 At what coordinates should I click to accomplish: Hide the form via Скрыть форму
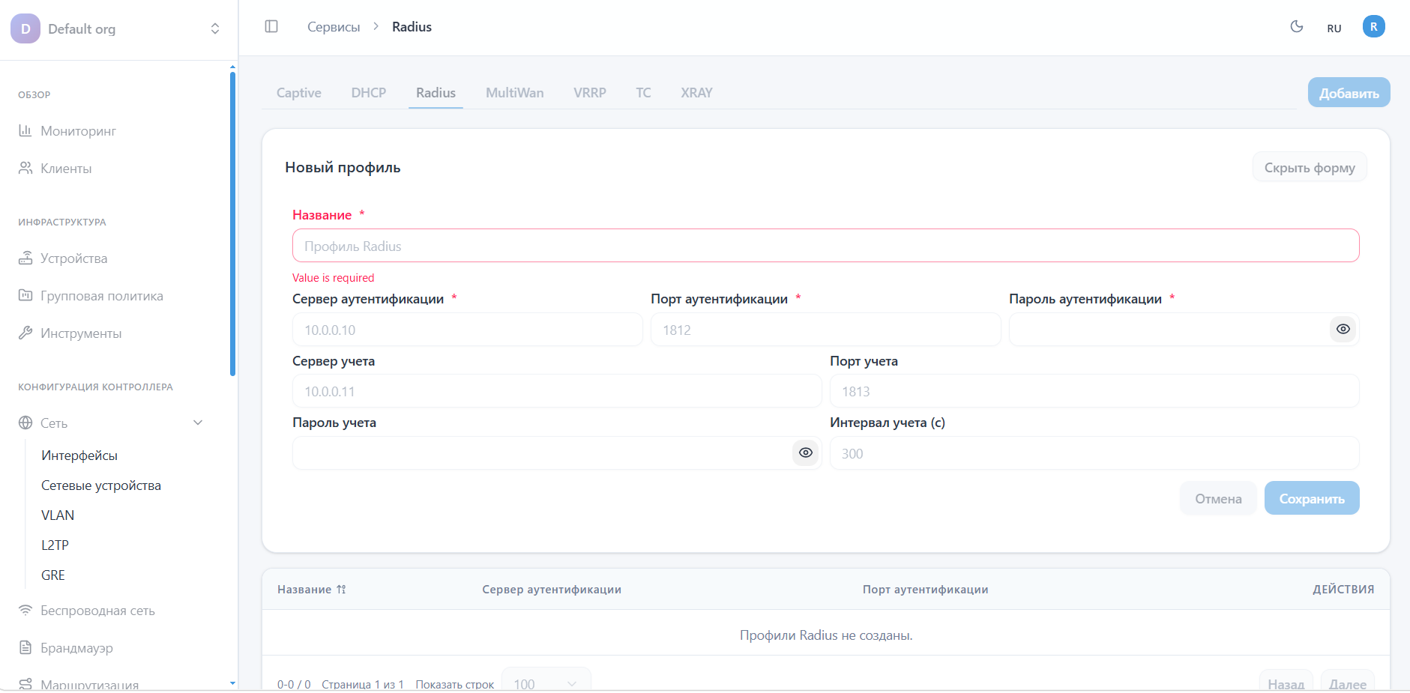click(1309, 166)
